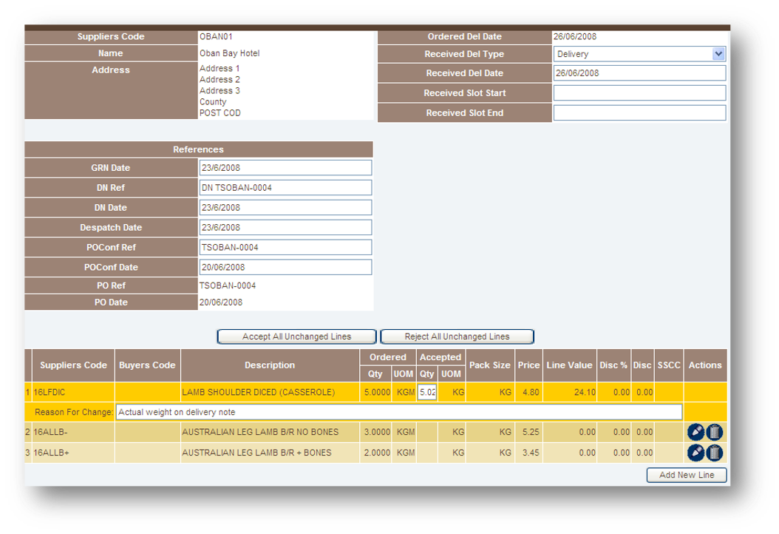This screenshot has width=779, height=534.
Task: Click supplier code OBAN01 value
Action: tap(216, 36)
